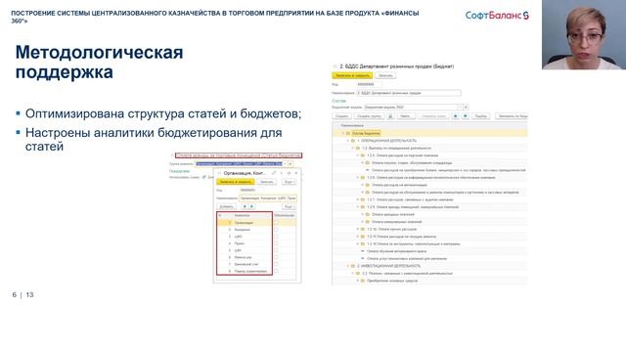Click the move-up arrow in the budget toolbar
The image size is (626, 352).
tap(455, 116)
